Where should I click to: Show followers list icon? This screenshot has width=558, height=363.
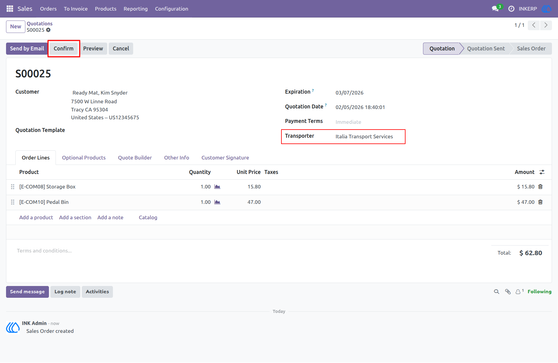pyautogui.click(x=519, y=291)
